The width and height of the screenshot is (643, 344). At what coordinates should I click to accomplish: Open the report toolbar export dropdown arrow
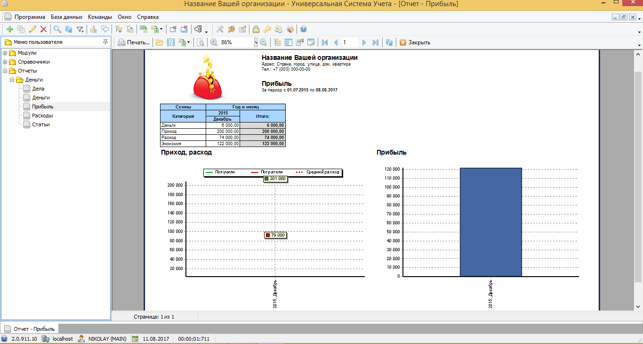(189, 42)
